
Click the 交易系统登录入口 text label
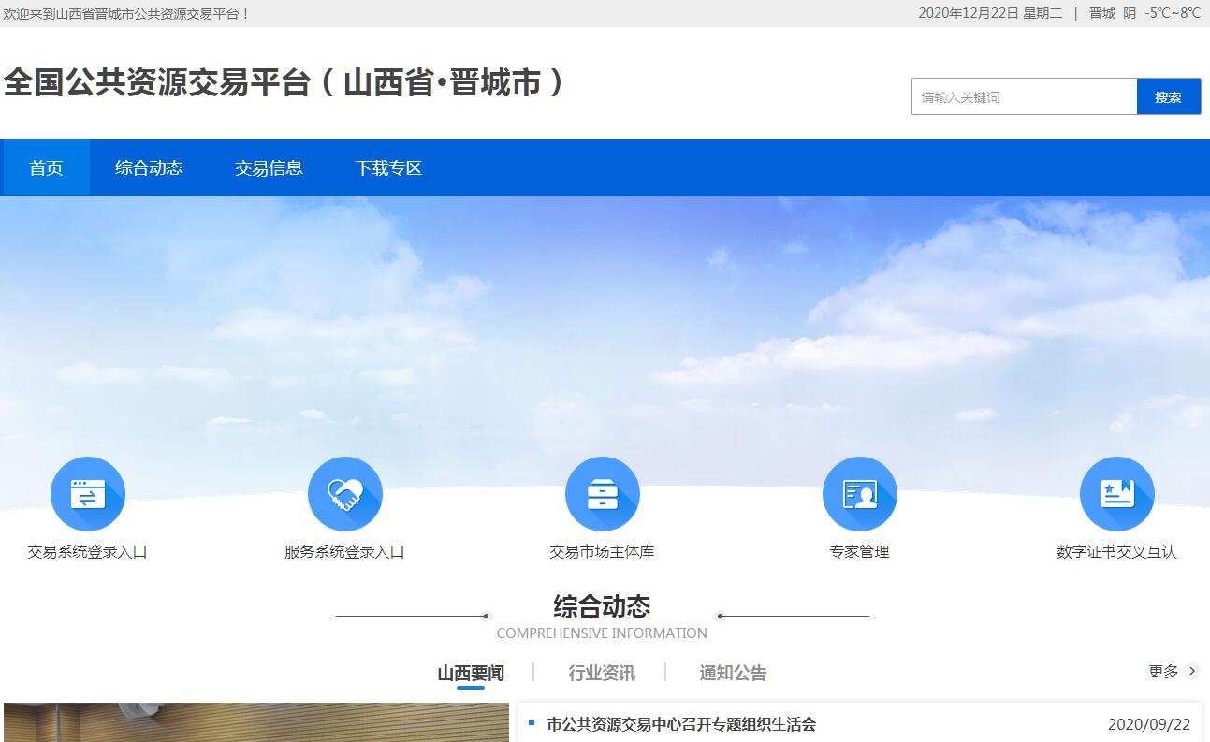(87, 552)
